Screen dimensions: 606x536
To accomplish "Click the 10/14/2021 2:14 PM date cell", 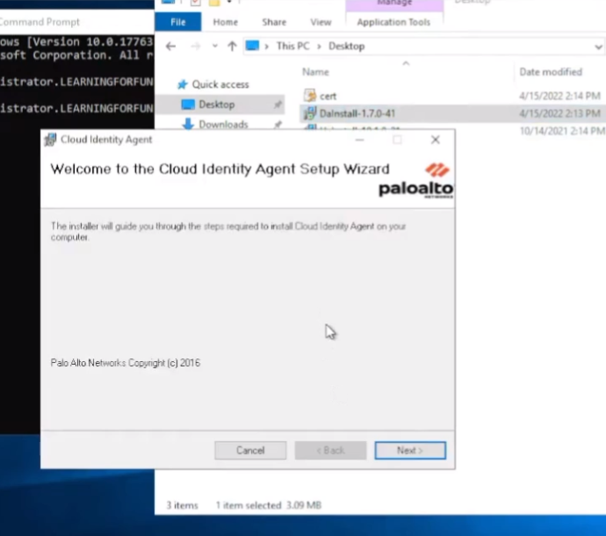I will pos(562,131).
